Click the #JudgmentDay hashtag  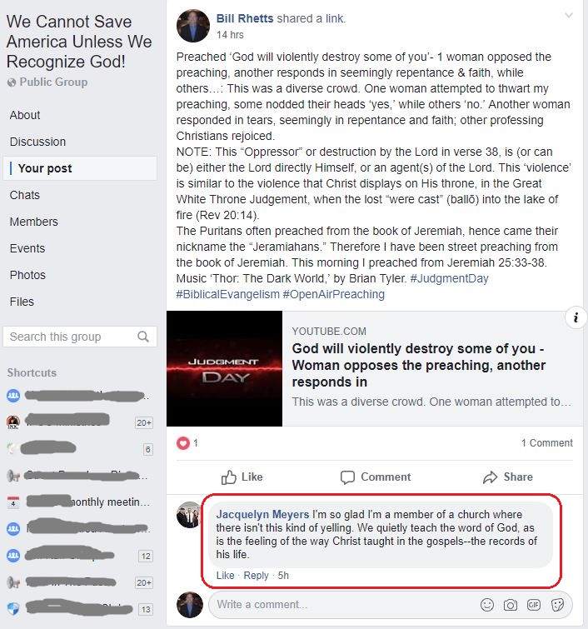449,278
